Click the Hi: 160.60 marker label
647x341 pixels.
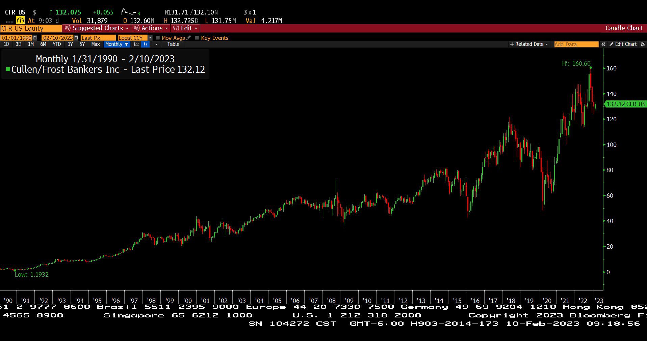point(576,63)
